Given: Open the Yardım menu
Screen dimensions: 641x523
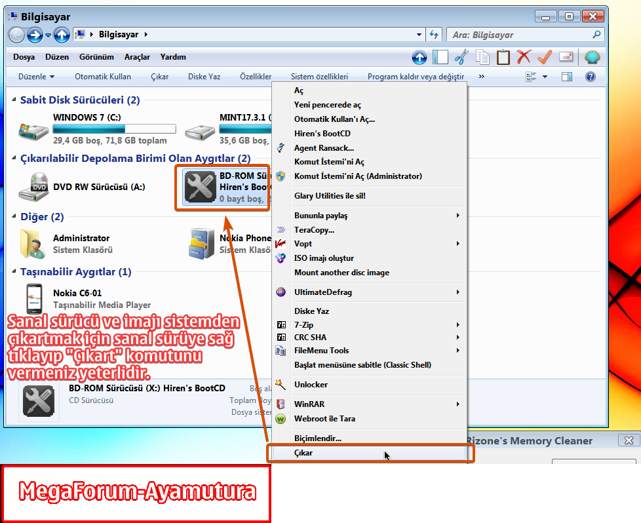Looking at the screenshot, I should tap(173, 57).
